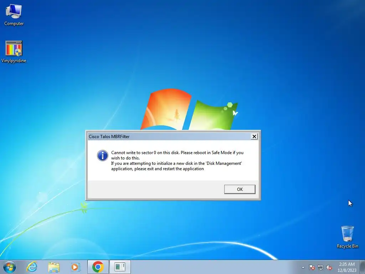The image size is (365, 274).
Task: Select the Computer desktop icon
Action: coord(14,15)
